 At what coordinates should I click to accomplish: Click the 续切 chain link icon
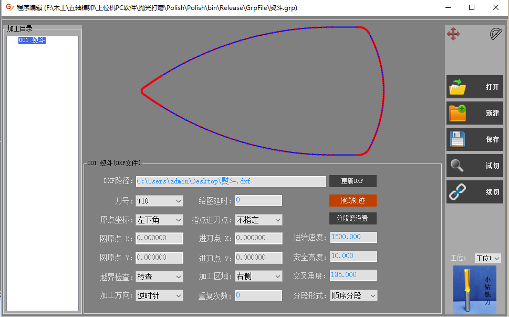coord(458,192)
